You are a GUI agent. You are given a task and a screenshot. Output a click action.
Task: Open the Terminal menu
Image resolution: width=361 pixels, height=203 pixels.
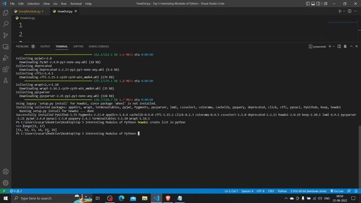click(76, 4)
